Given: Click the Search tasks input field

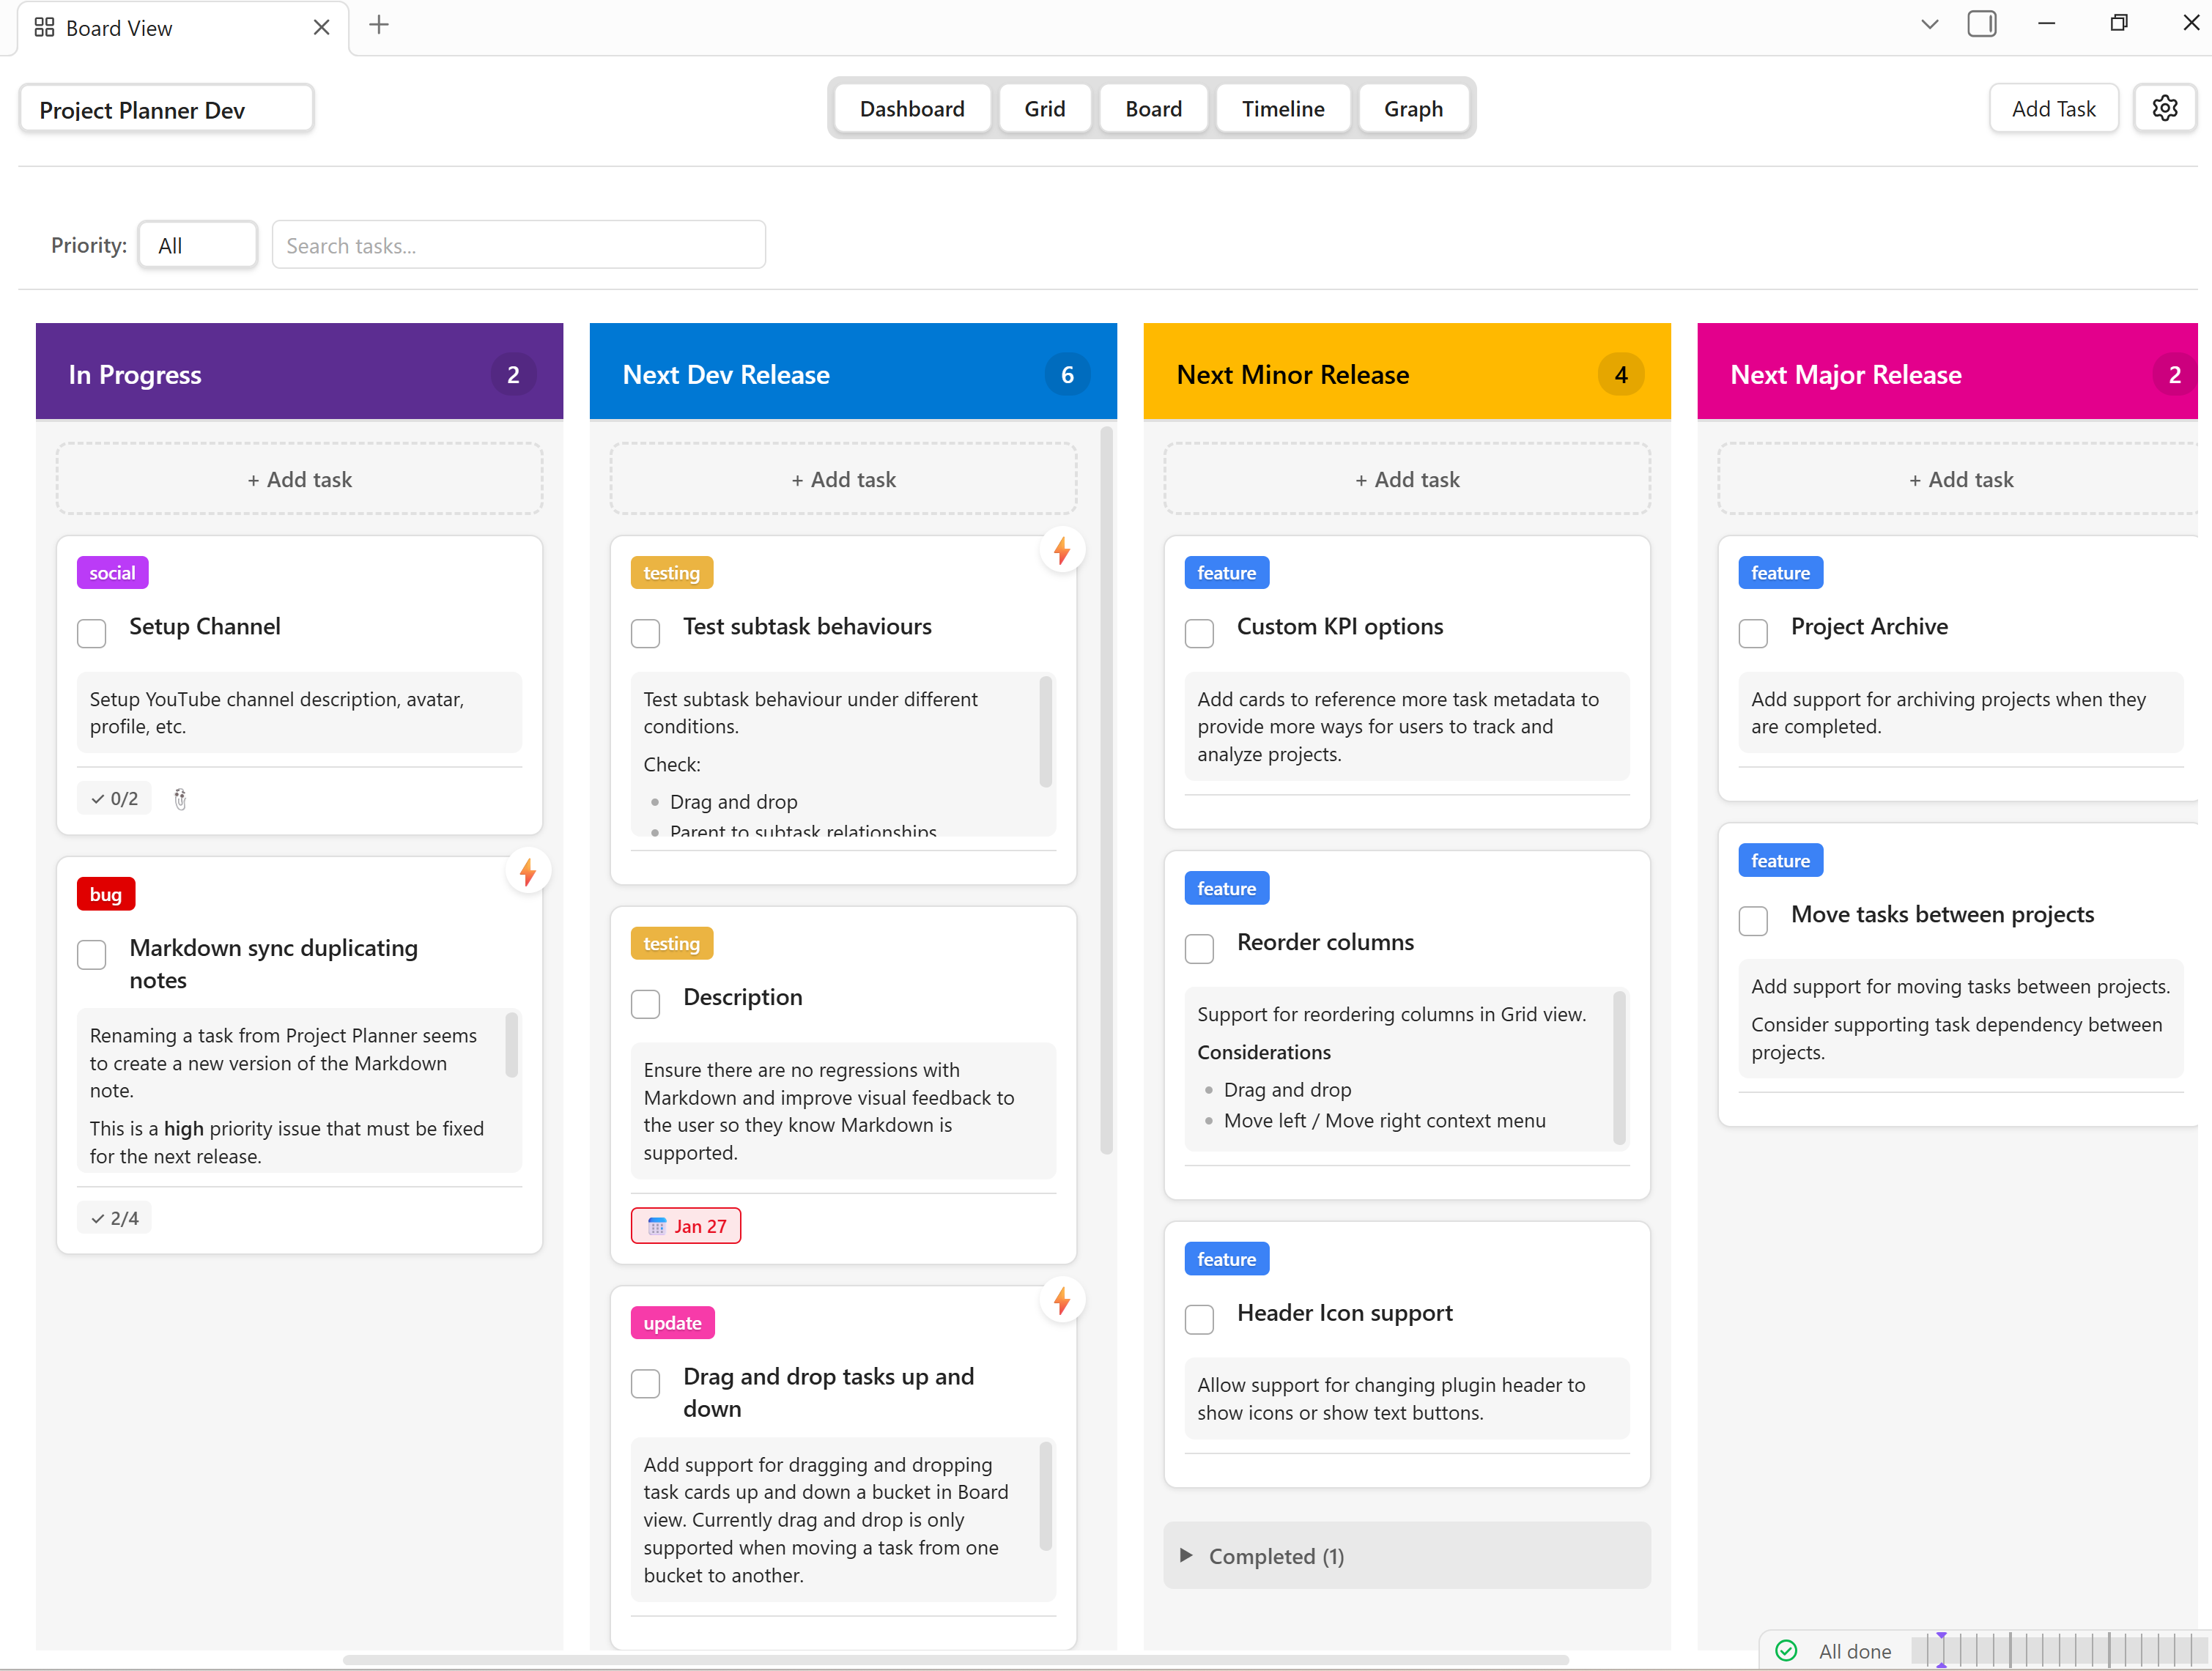Looking at the screenshot, I should point(518,245).
